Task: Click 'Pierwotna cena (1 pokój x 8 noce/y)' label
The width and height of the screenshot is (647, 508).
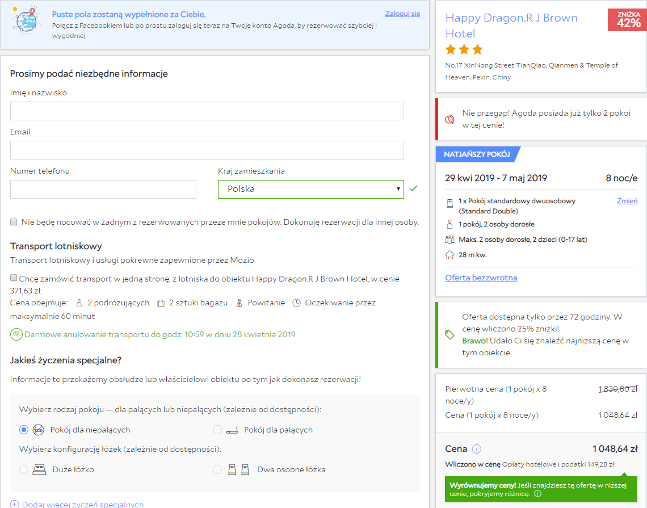Action: [495, 395]
